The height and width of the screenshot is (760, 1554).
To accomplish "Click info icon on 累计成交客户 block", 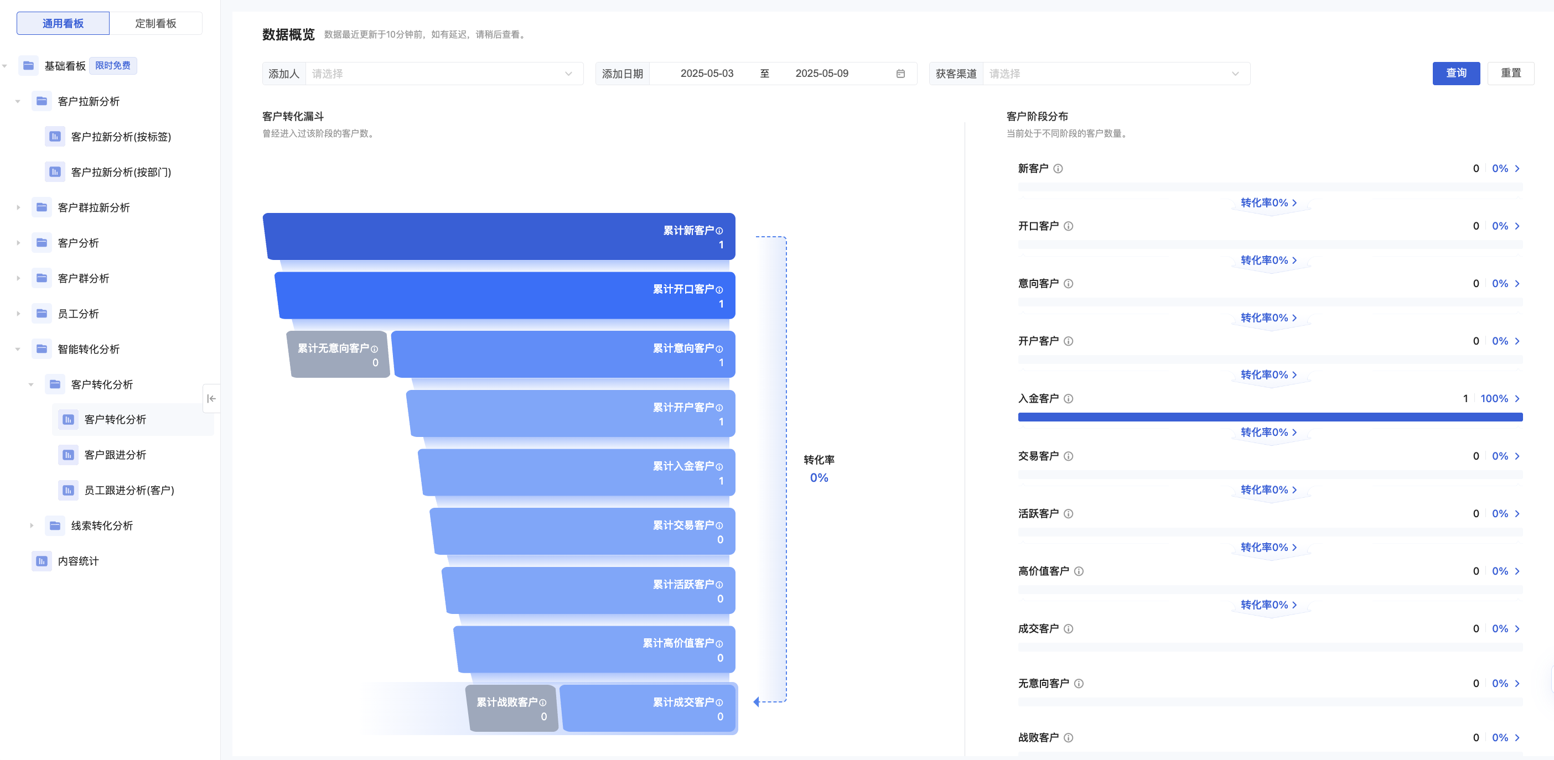I will [719, 702].
